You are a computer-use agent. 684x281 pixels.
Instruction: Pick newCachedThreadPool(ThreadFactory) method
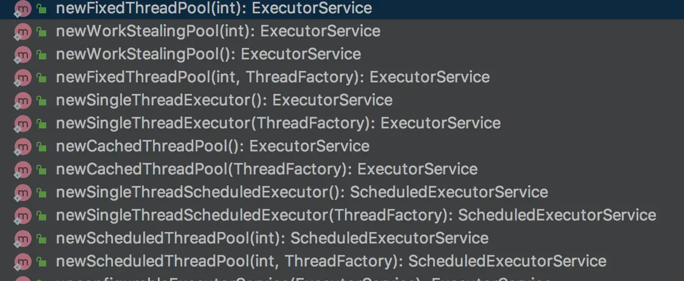click(266, 170)
